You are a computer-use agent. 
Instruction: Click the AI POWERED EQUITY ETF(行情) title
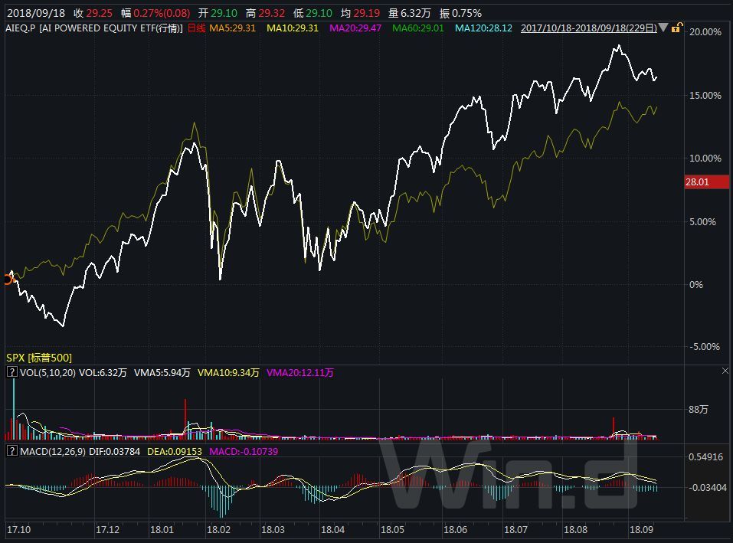click(111, 28)
